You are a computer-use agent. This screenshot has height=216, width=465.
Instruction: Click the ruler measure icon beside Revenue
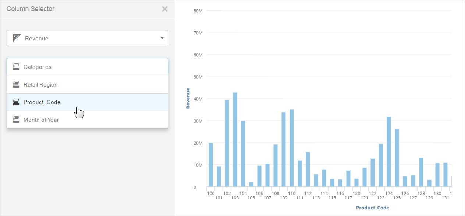(17, 38)
